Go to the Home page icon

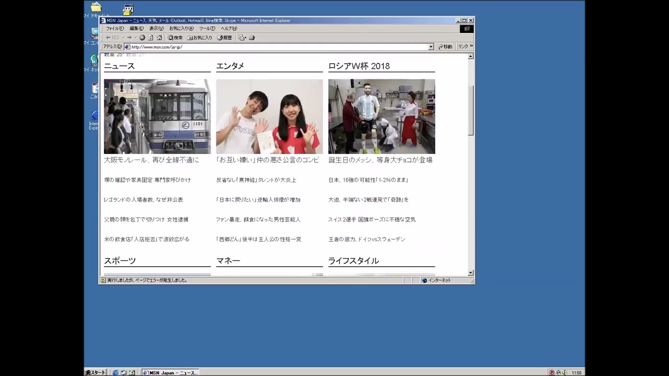(159, 38)
